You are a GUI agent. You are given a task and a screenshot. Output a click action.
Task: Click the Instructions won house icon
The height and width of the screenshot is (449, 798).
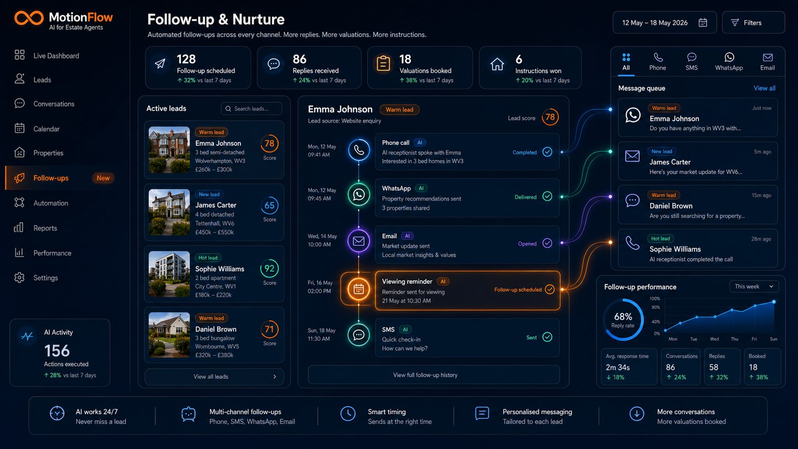click(x=497, y=63)
